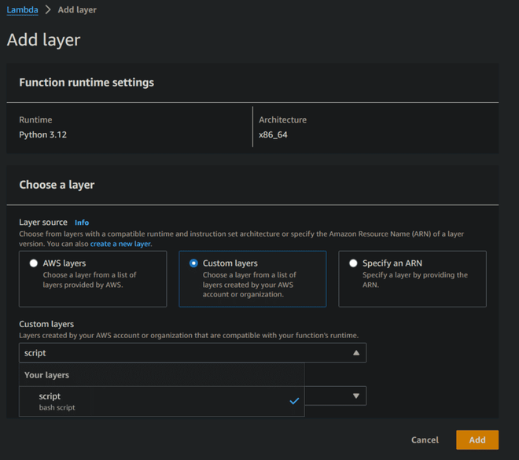Click the Custom layers field showing 'script'
Screen dimensions: 519x460
(x=181, y=353)
